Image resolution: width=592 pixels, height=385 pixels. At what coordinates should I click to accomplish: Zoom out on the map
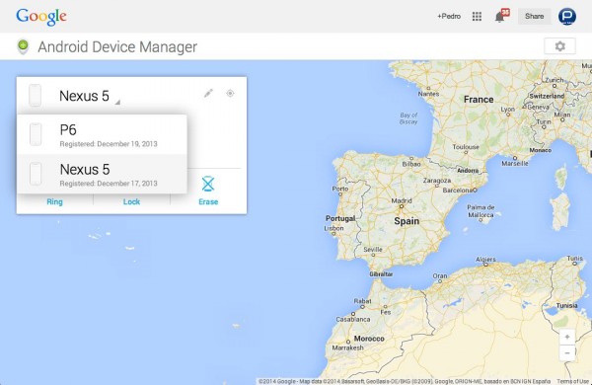(567, 352)
